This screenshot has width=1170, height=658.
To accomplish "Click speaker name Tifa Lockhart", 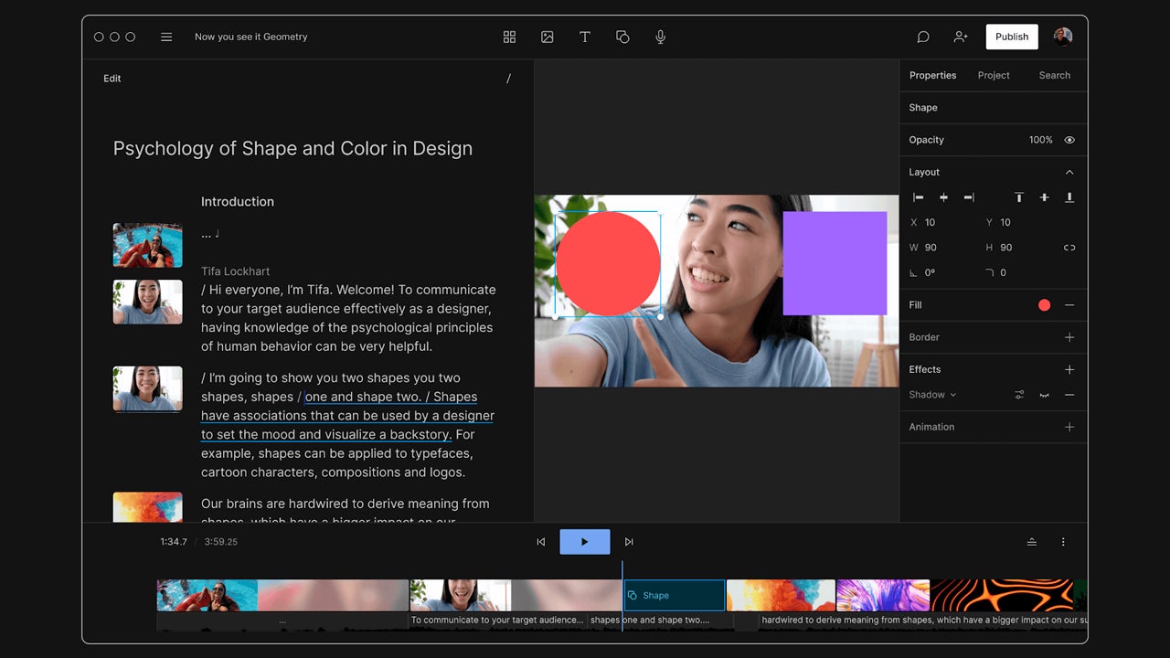I will point(236,271).
